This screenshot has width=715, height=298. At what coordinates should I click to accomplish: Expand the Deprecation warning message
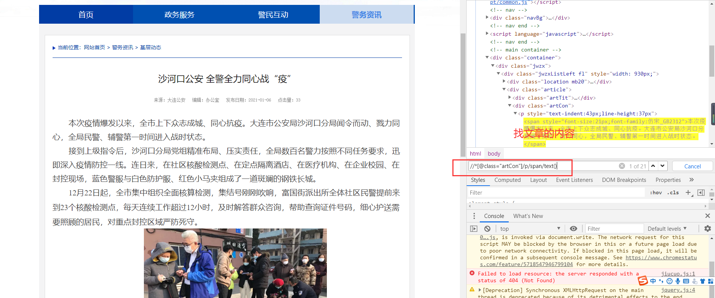tap(480, 290)
